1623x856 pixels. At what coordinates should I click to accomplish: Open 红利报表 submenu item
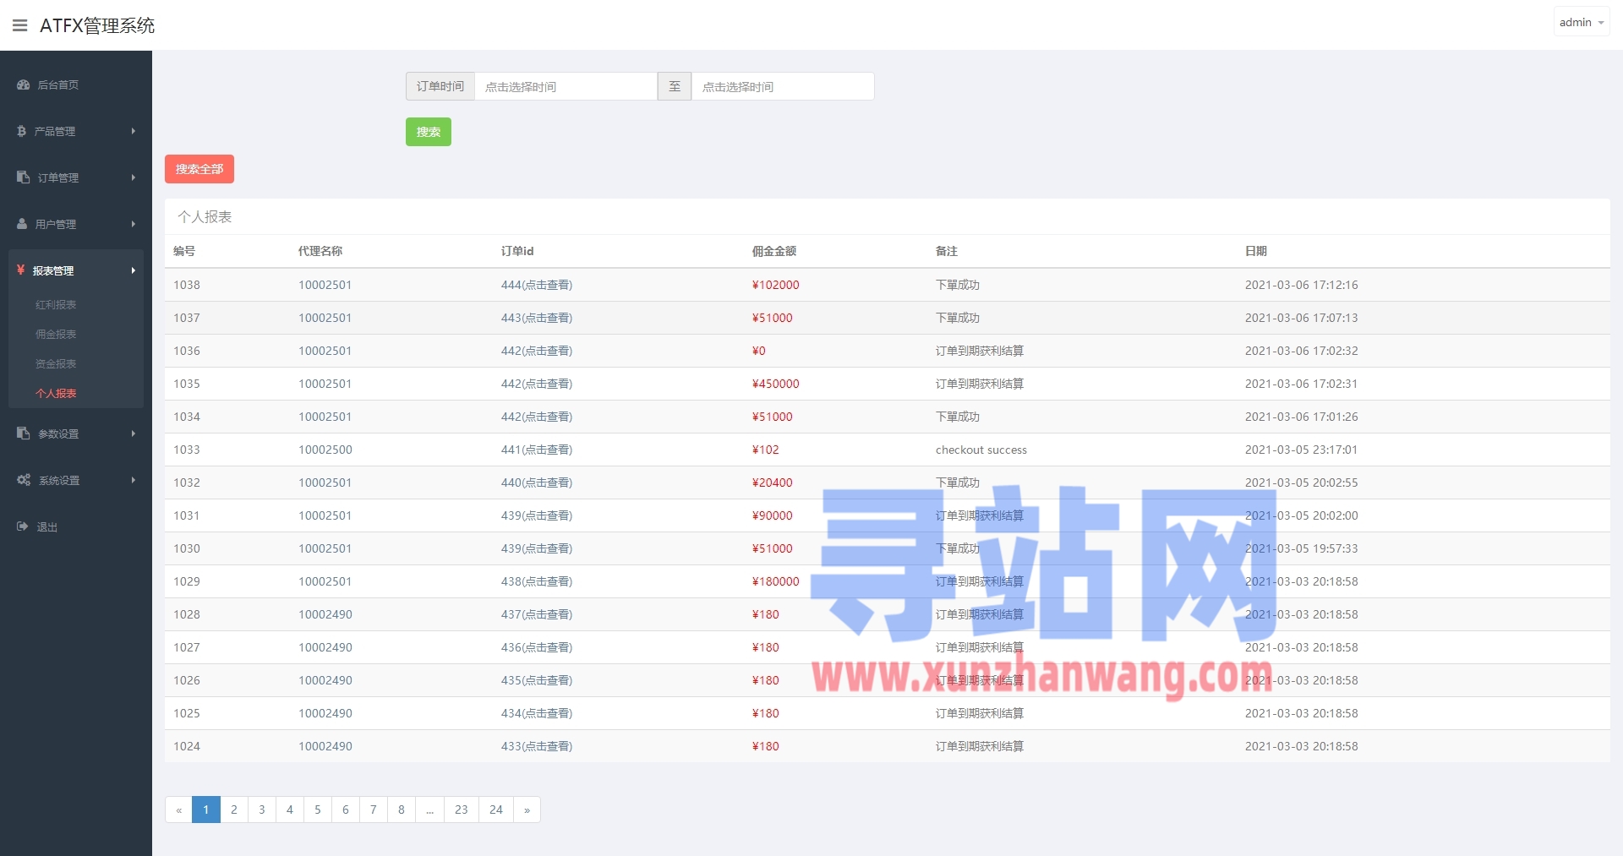pyautogui.click(x=56, y=305)
